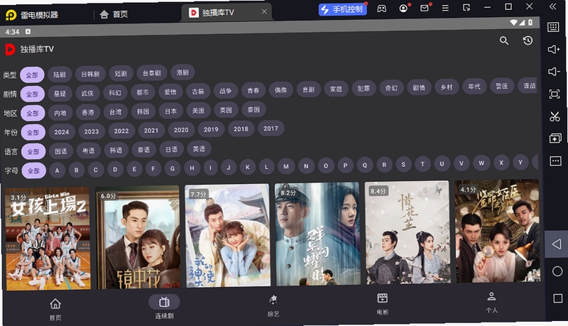
Task: Filter type by 日韩剧
Action: (90, 74)
